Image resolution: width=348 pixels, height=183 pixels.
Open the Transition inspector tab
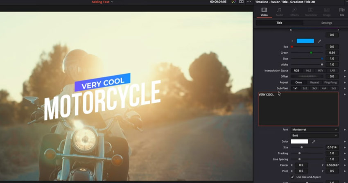(310, 12)
